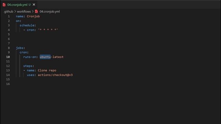Click 04.cronjob.yml in the breadcrumb
The image size is (221, 124).
(50, 11)
